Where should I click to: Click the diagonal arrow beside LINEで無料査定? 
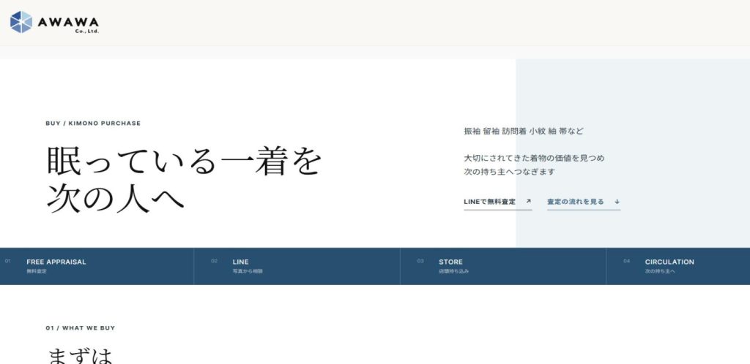click(528, 201)
